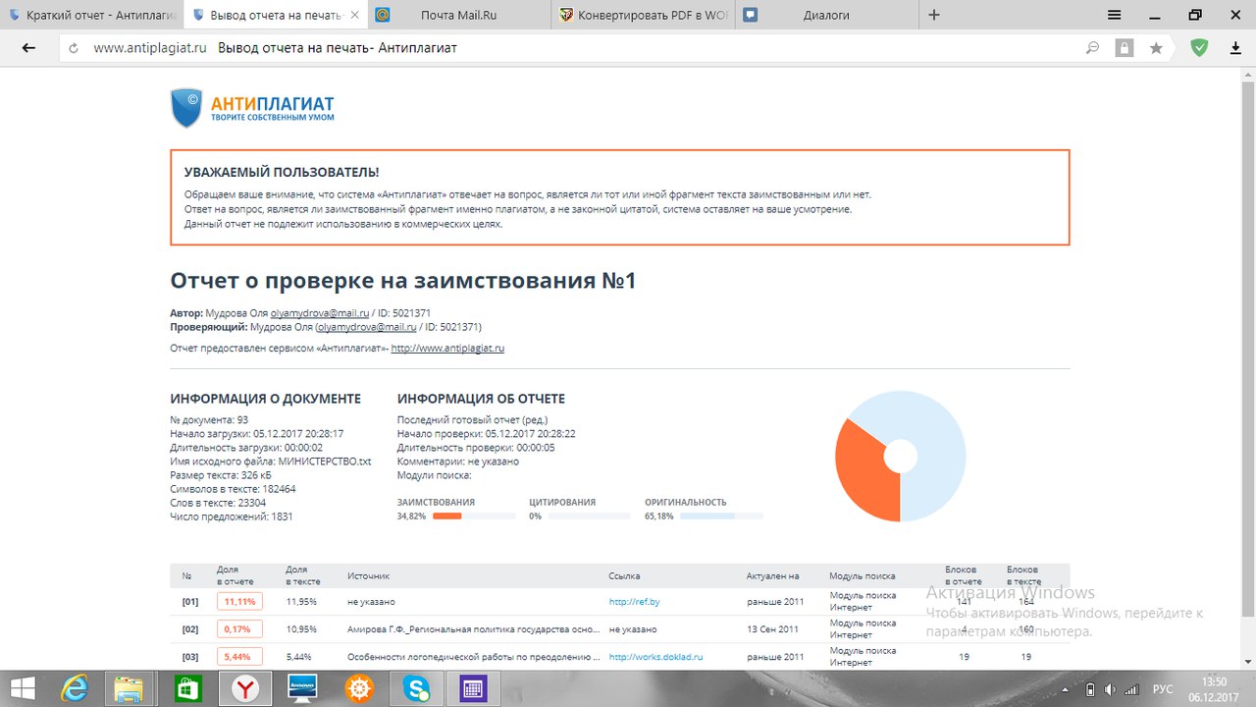Open the downloads arrow icon
The width and height of the screenshot is (1256, 707).
[1236, 48]
